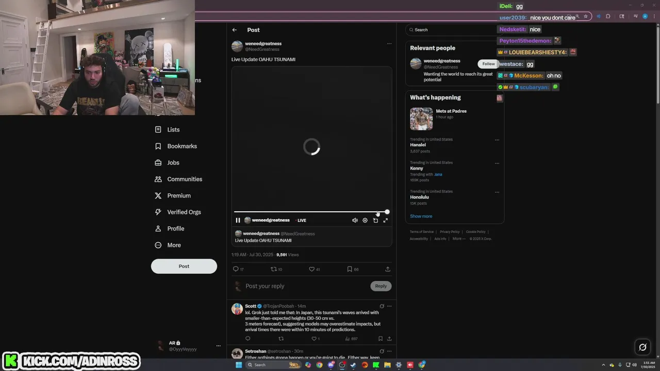Share Scott's comment
The height and width of the screenshot is (371, 660).
pyautogui.click(x=389, y=339)
